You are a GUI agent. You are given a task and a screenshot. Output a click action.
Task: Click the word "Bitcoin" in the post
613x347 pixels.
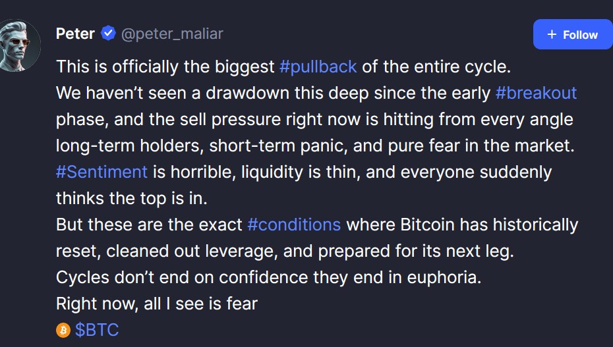427,225
